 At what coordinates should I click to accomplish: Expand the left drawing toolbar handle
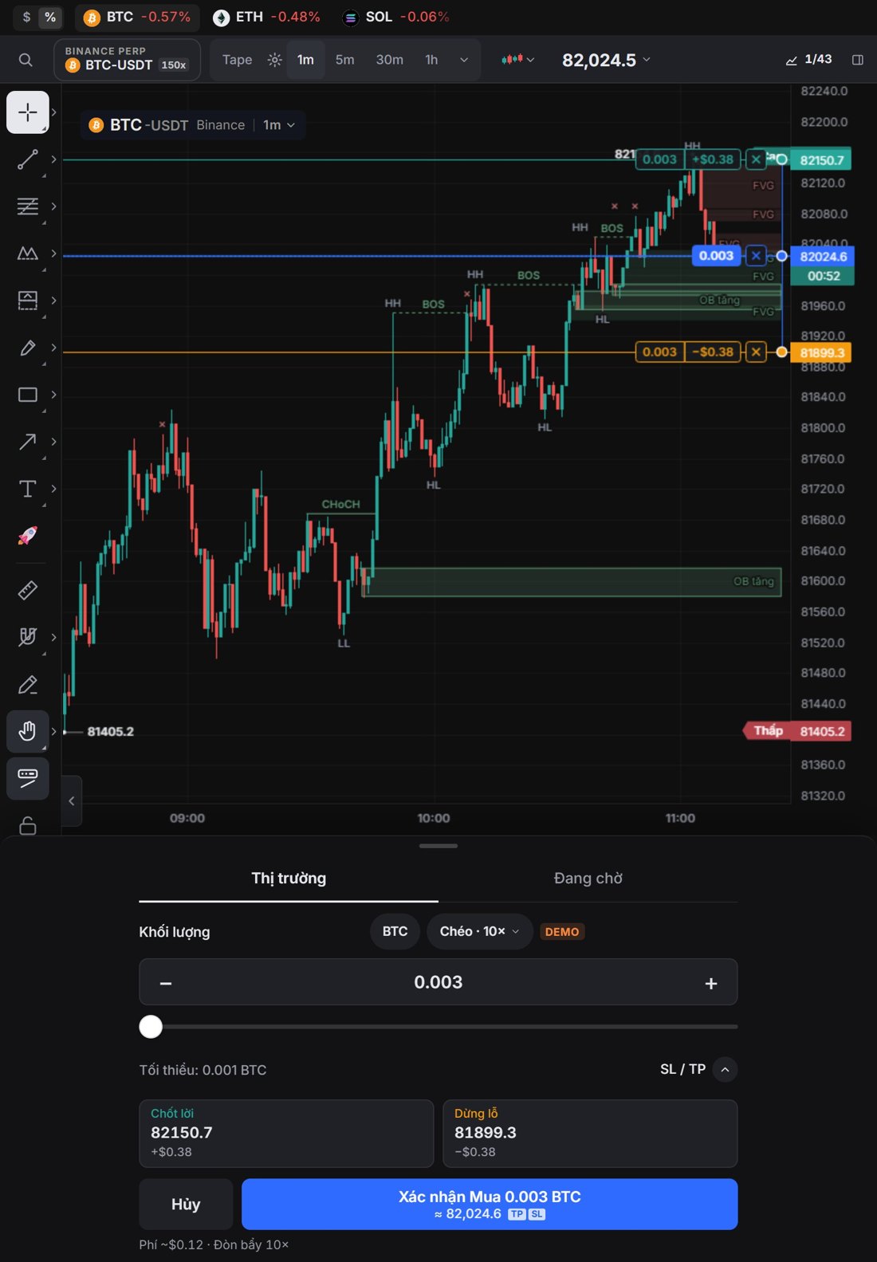(x=72, y=800)
